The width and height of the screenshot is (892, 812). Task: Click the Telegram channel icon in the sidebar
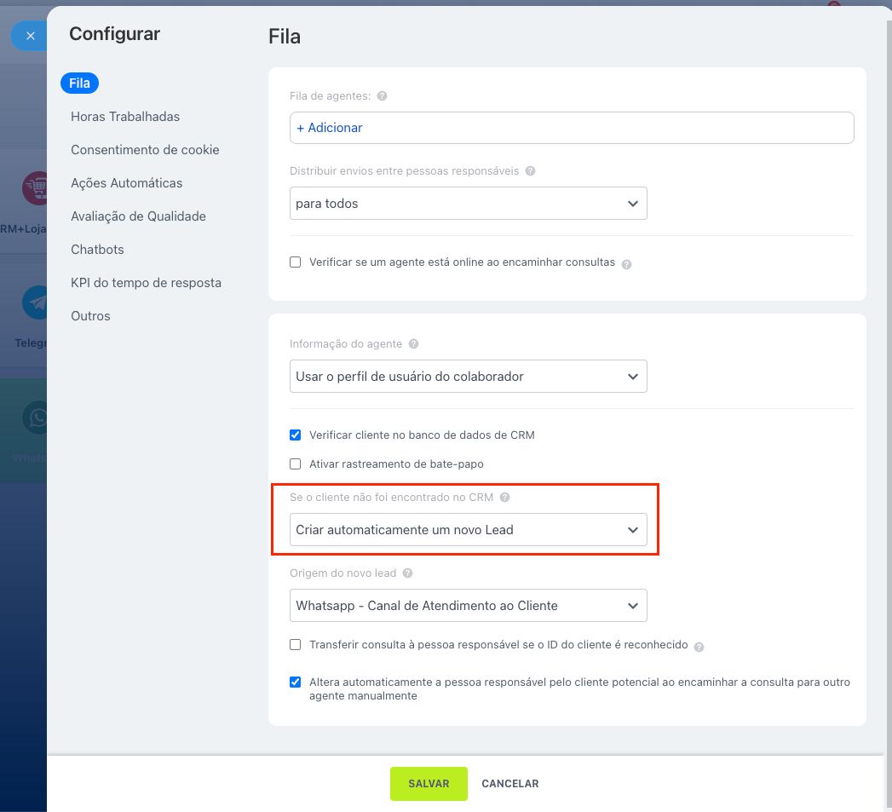pos(37,302)
